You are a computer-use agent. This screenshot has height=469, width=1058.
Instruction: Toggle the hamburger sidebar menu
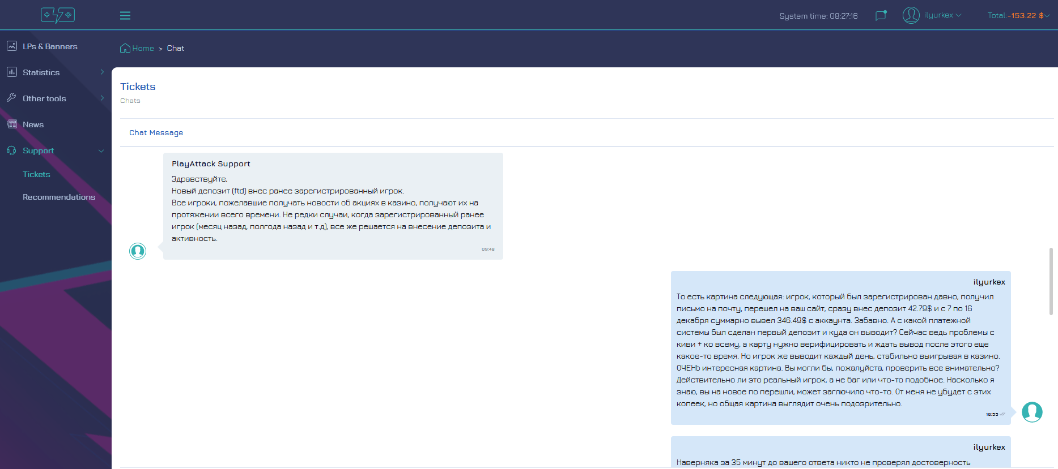(125, 16)
